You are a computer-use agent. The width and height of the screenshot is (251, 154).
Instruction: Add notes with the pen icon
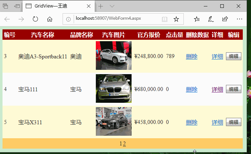(211, 19)
